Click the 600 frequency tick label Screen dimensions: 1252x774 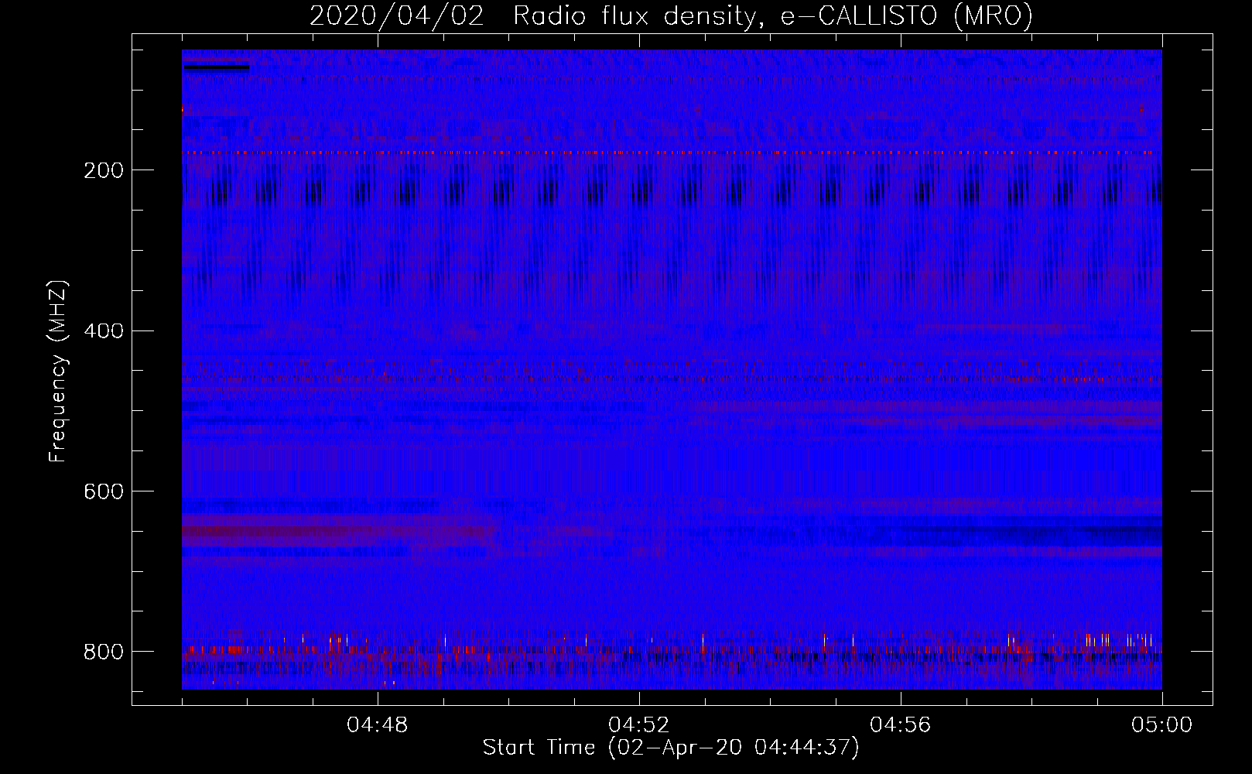click(103, 492)
